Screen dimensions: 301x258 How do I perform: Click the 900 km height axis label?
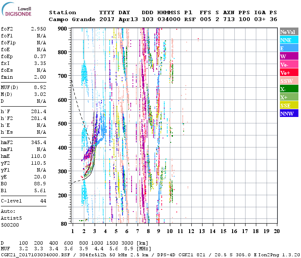63,28
